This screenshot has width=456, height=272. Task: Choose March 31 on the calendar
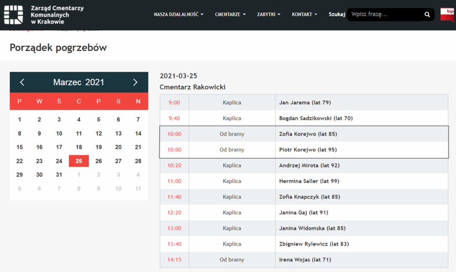pos(59,175)
